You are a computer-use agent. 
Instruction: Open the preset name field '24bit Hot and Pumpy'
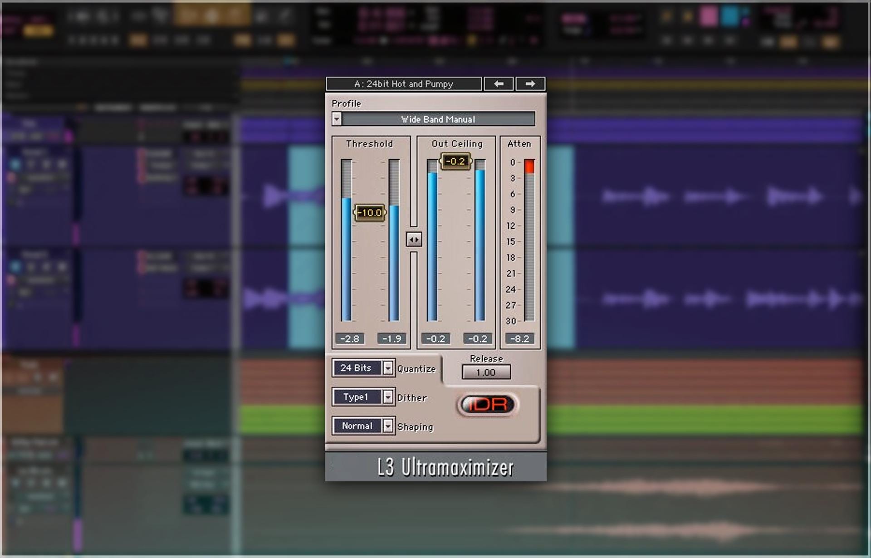coord(404,84)
